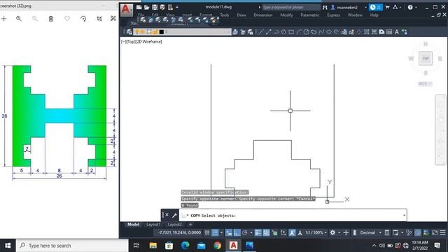The image size is (448, 252).
Task: Click the COPY Select objects command input
Action: (x=291, y=216)
